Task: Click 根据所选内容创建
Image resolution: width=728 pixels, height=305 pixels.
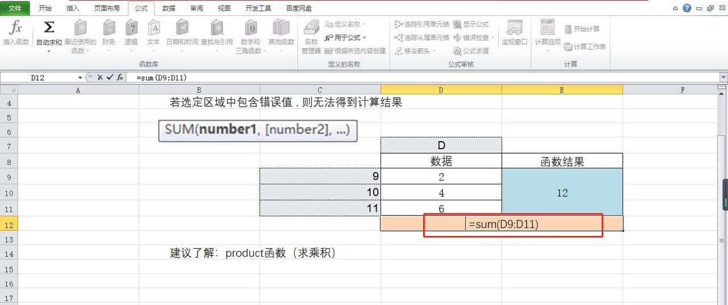Action: 355,51
